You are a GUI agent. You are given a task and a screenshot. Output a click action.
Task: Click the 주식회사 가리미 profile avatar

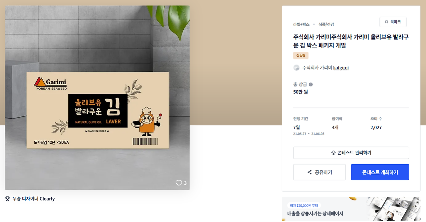pyautogui.click(x=296, y=68)
